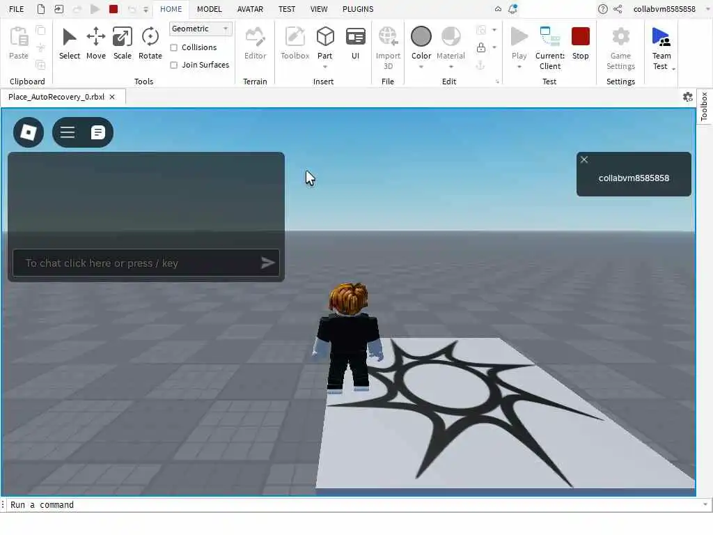Open the Color swatch picker
Screen dimensions: 713x535
point(421,36)
